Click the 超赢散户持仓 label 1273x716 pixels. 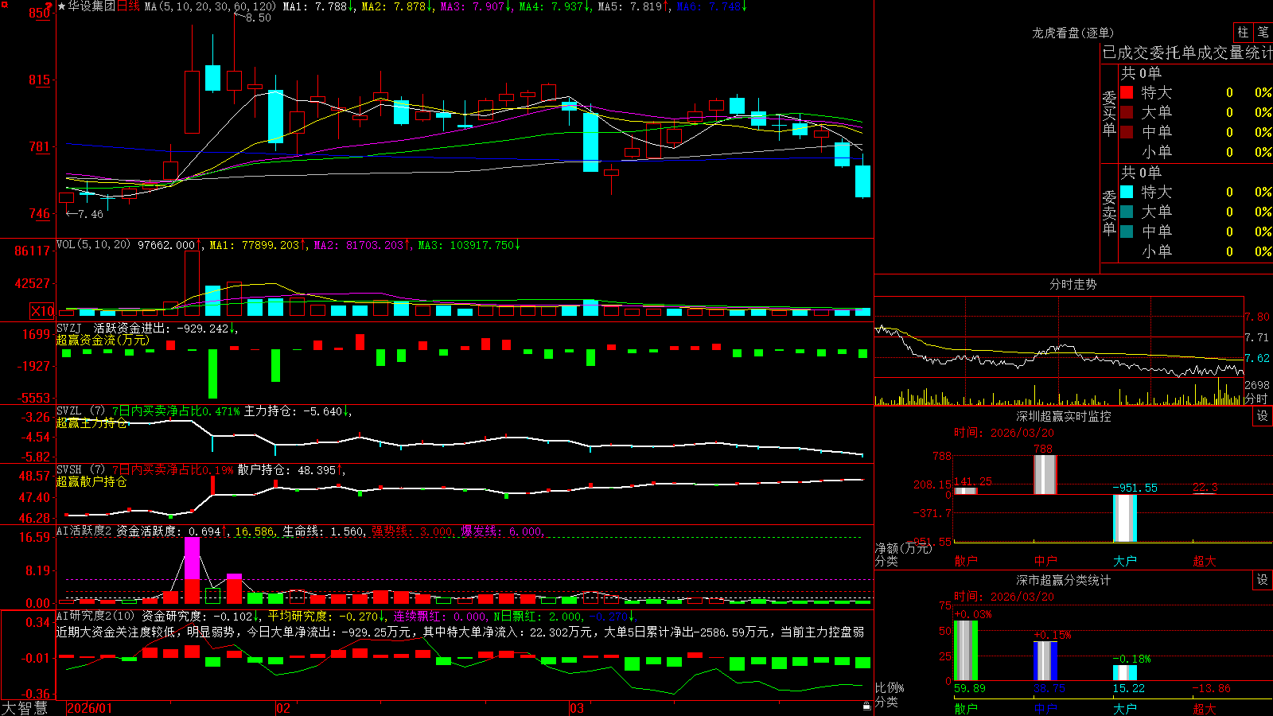[x=92, y=482]
